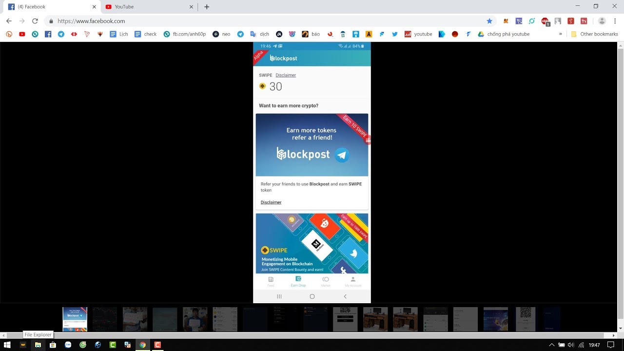Open the neo bookmark
The image size is (624, 351).
click(x=221, y=34)
